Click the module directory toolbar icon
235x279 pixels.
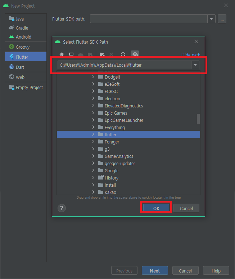(90, 54)
